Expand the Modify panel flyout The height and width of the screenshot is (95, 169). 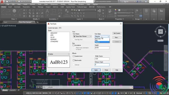click(36, 19)
